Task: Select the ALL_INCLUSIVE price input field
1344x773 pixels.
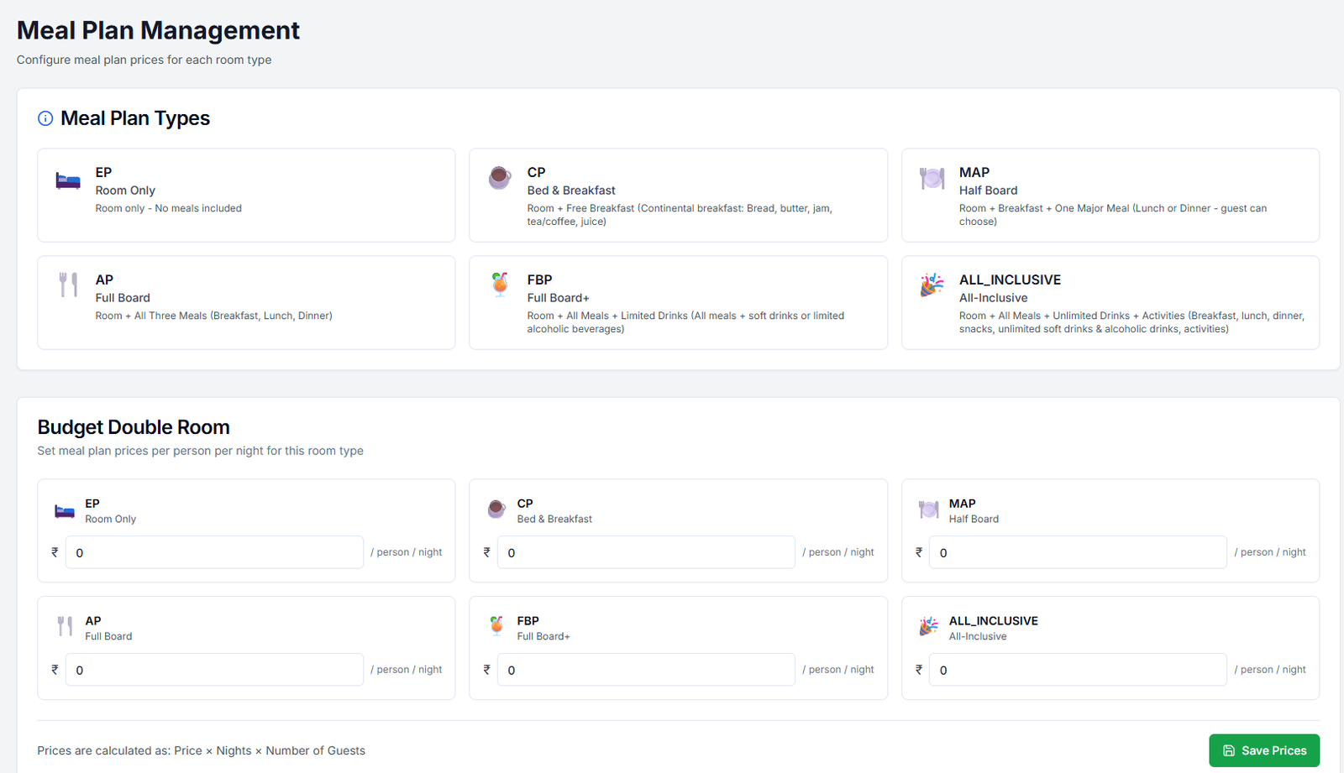Action: [1078, 670]
